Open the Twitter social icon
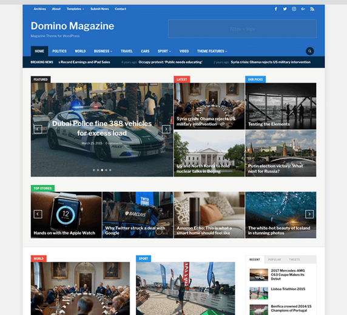This screenshot has width=347, height=315. (285, 9)
